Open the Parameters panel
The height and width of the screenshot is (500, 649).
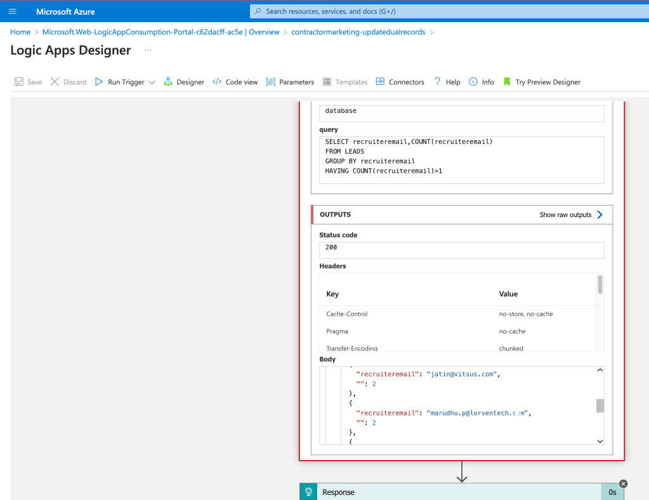290,82
